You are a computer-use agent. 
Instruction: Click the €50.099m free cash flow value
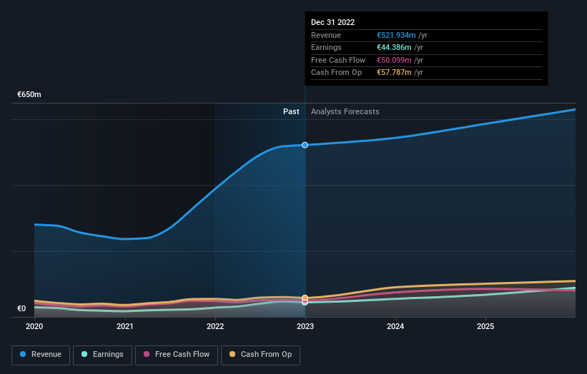[394, 60]
